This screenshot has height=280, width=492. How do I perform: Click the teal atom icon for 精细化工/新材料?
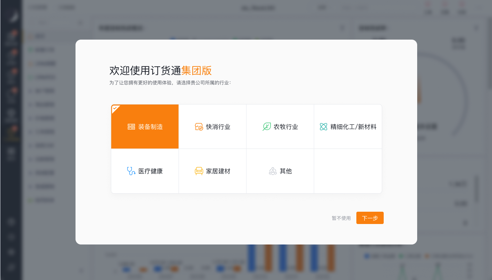tap(323, 127)
